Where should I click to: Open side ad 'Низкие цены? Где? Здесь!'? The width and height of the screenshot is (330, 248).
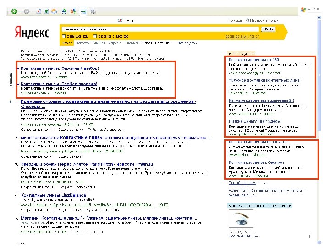[255, 121]
